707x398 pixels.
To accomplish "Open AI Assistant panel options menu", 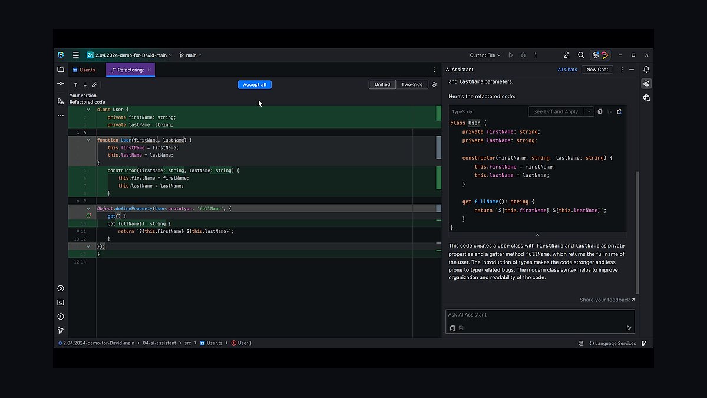I will point(622,70).
